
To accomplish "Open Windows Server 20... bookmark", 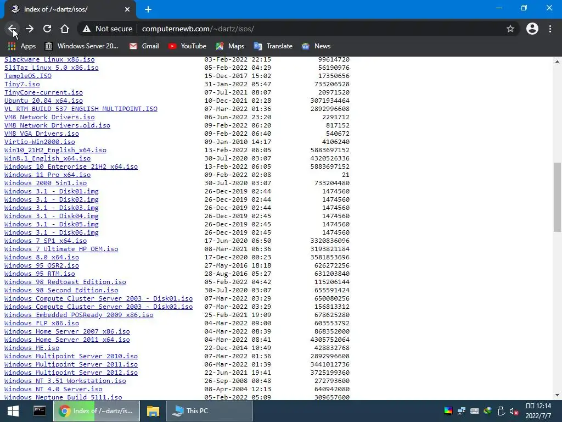I will [x=82, y=46].
